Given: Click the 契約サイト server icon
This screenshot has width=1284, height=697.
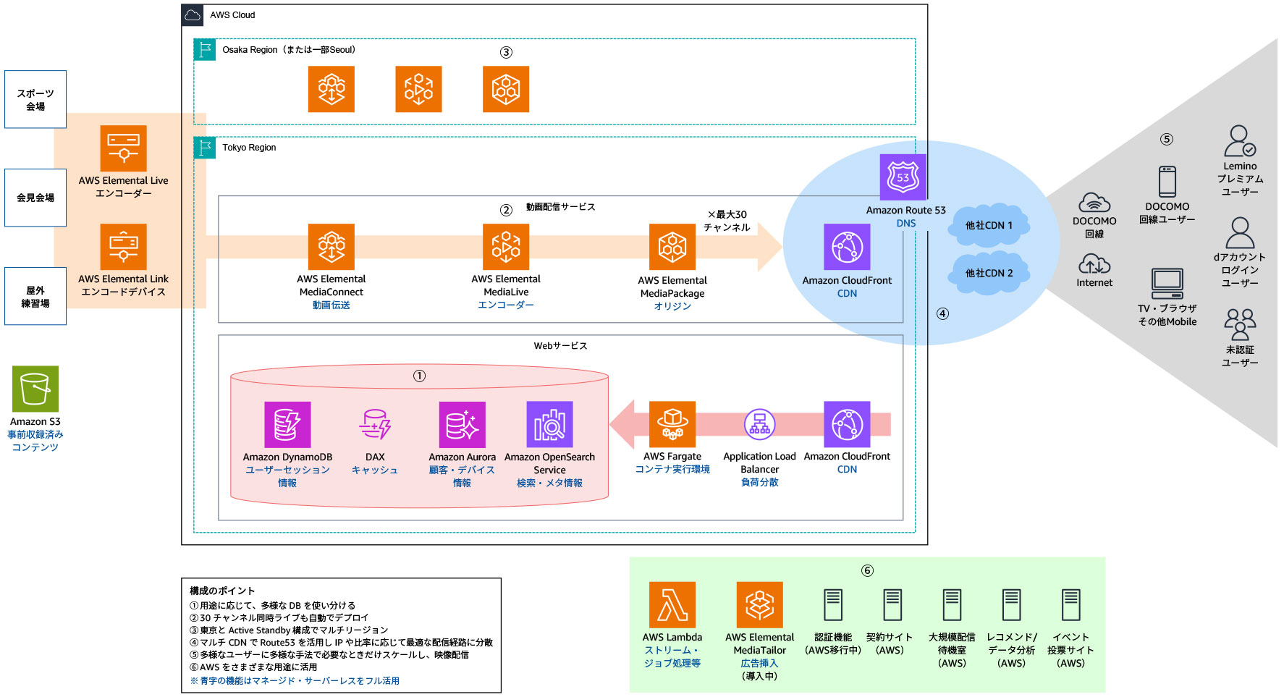Looking at the screenshot, I should point(892,604).
